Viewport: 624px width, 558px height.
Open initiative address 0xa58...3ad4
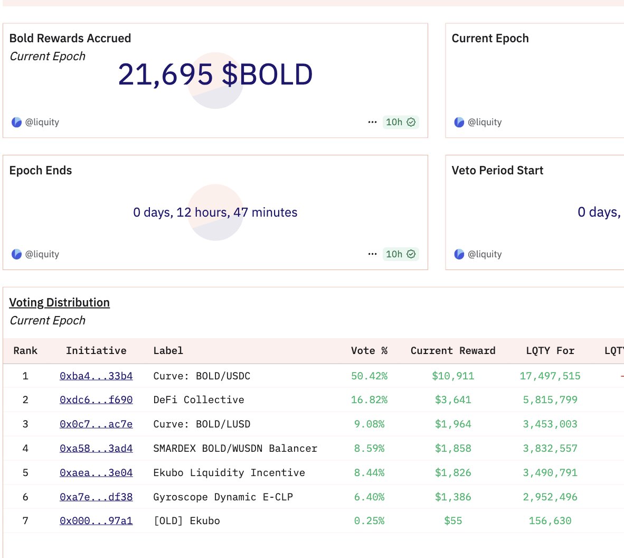click(x=96, y=448)
